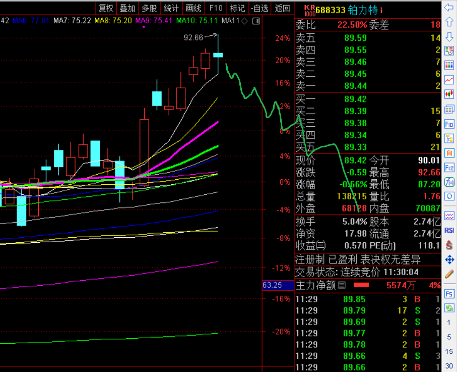Click the stock name 铂力特

[363, 11]
